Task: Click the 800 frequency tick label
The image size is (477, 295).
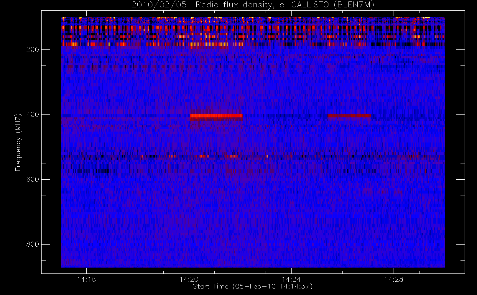Action: click(32, 244)
